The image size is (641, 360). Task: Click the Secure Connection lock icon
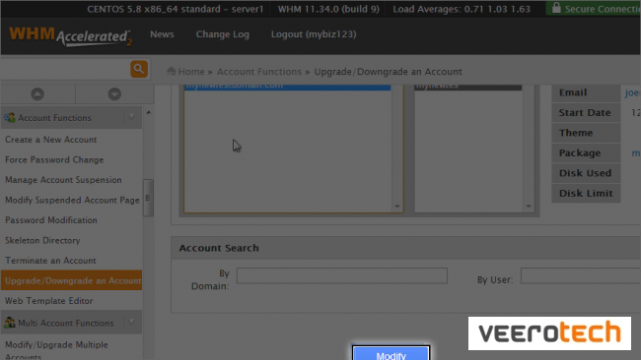[x=556, y=8]
